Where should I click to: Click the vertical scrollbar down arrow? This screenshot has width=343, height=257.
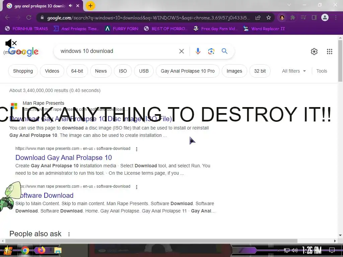coord(340,235)
